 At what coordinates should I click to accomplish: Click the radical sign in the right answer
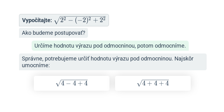(x=139, y=83)
